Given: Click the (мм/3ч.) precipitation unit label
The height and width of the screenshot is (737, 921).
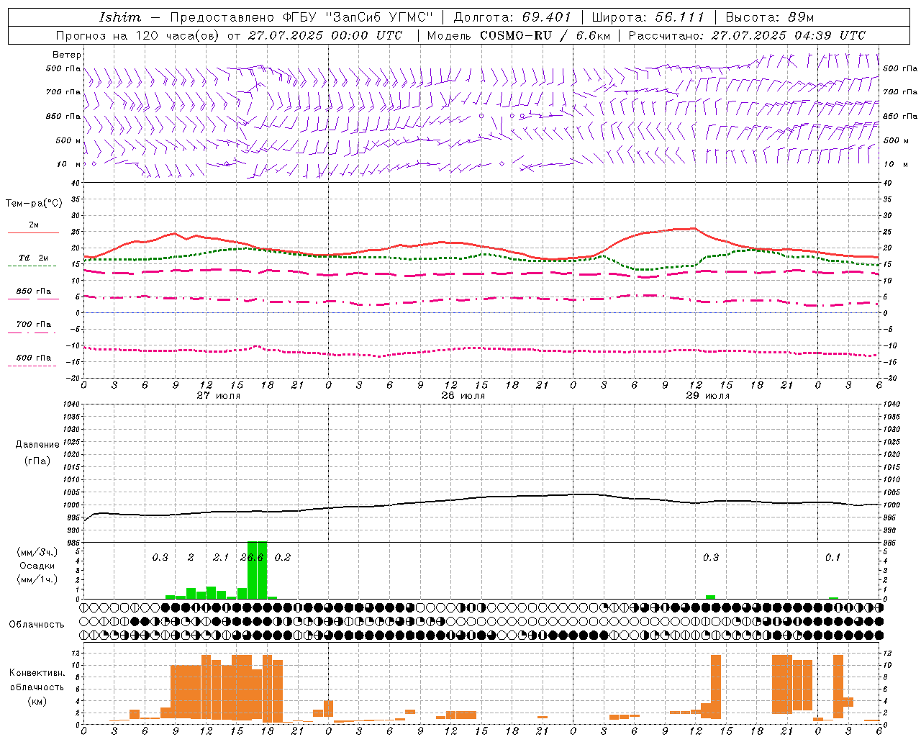Looking at the screenshot, I should (x=37, y=552).
